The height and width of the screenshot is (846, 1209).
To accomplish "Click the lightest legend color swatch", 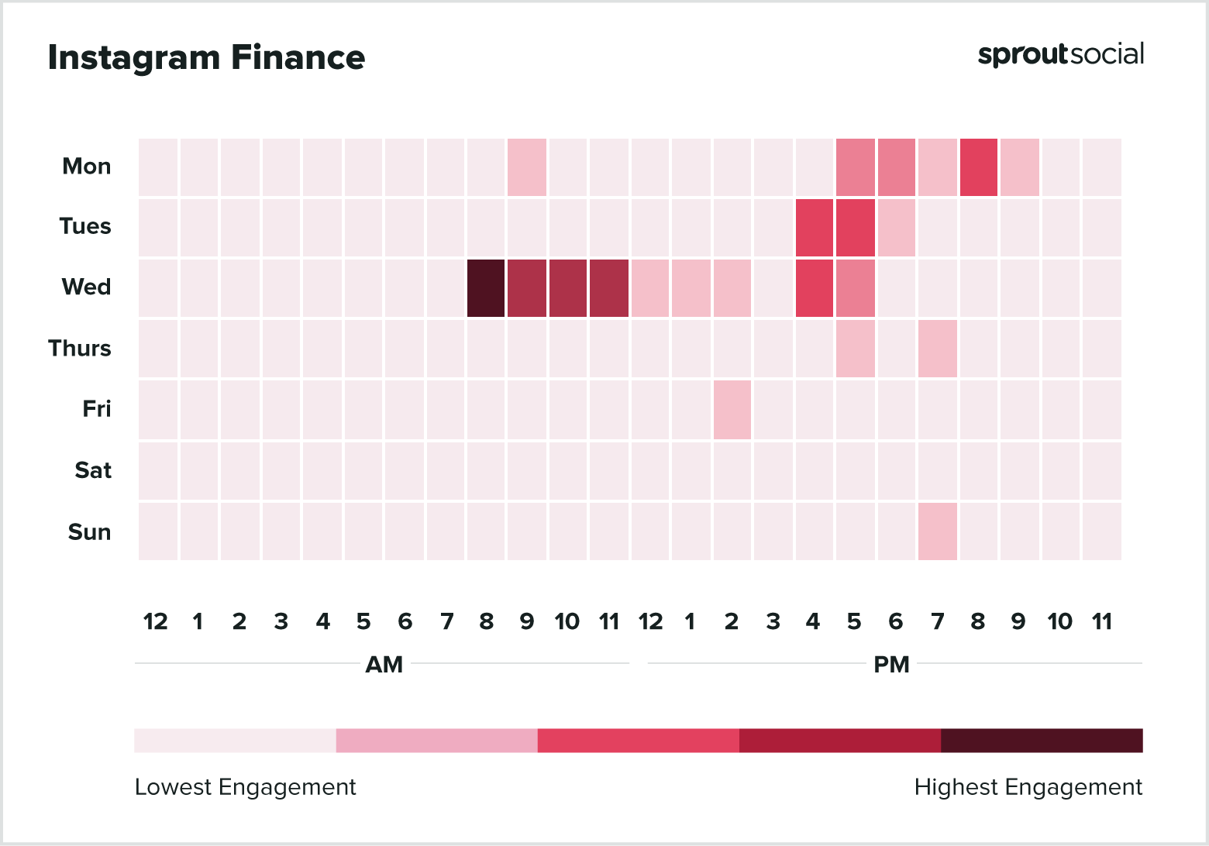I will coord(235,741).
